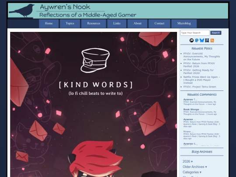The width and height of the screenshot is (236, 177).
Task: Open the Mastodon social icon
Action: point(197,40)
